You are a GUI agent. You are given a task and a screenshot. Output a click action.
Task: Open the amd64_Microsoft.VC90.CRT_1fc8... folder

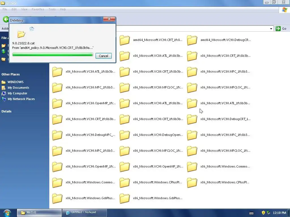click(x=151, y=40)
